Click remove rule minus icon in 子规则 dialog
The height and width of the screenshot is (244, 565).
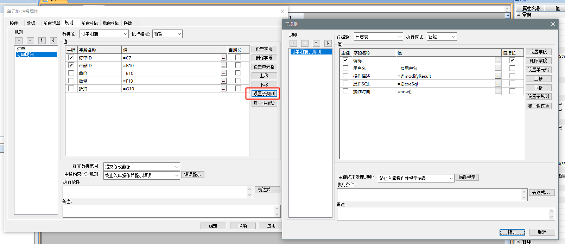tap(305, 43)
